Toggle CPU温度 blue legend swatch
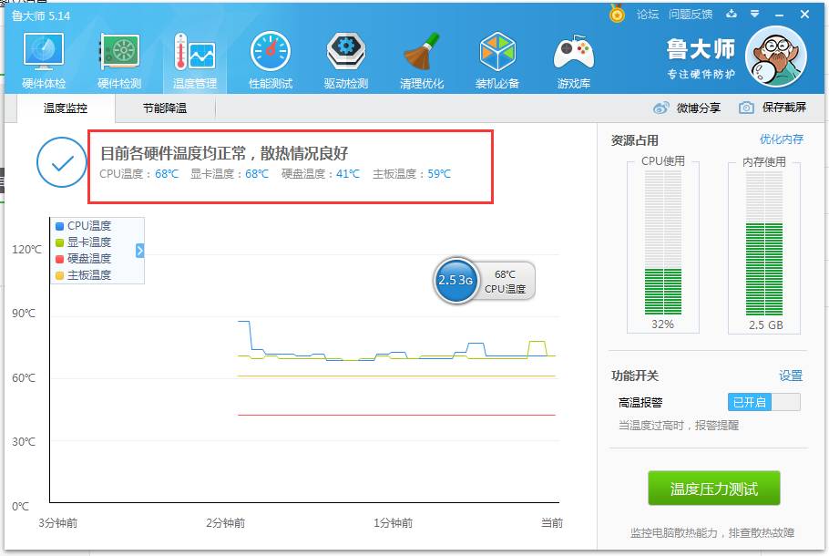 [x=60, y=226]
